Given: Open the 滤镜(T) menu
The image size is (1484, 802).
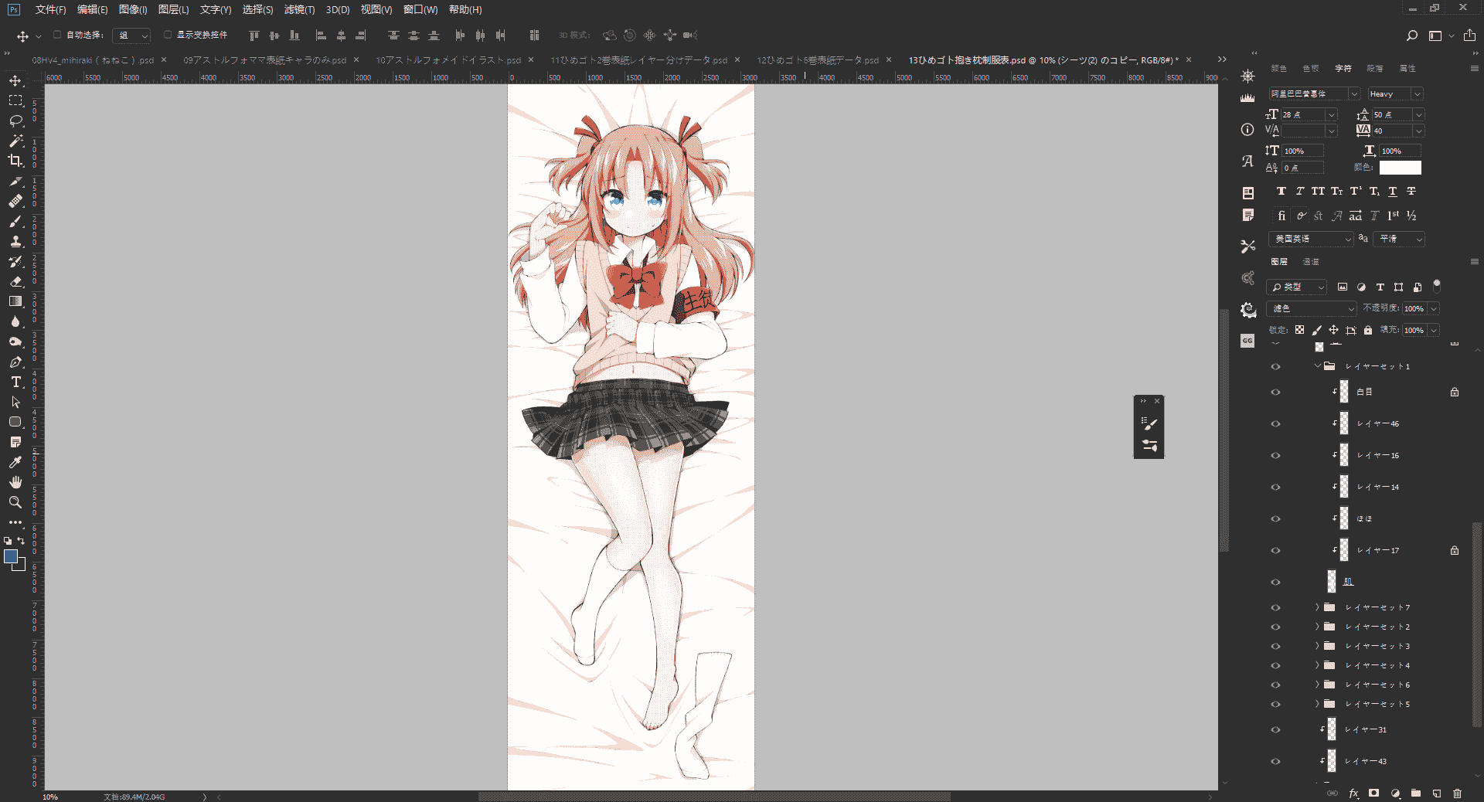Looking at the screenshot, I should [x=299, y=9].
